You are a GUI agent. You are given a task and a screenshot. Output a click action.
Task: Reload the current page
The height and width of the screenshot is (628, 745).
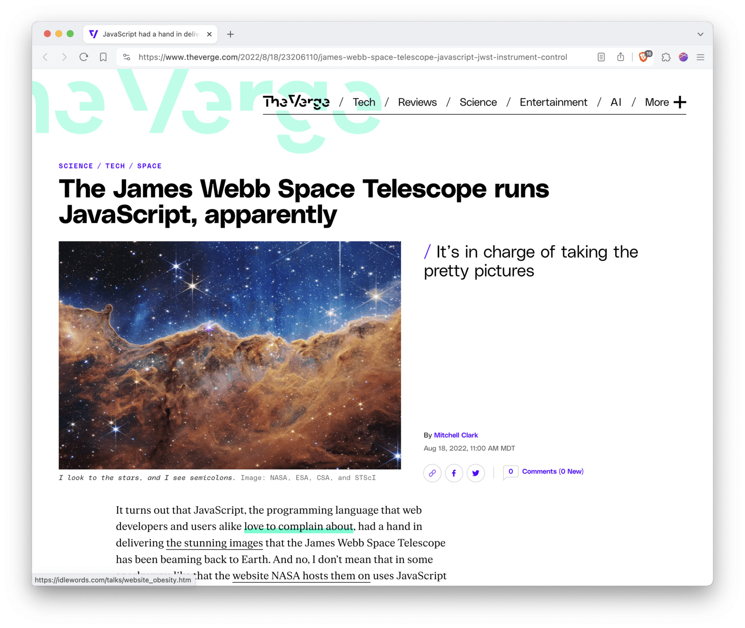84,57
